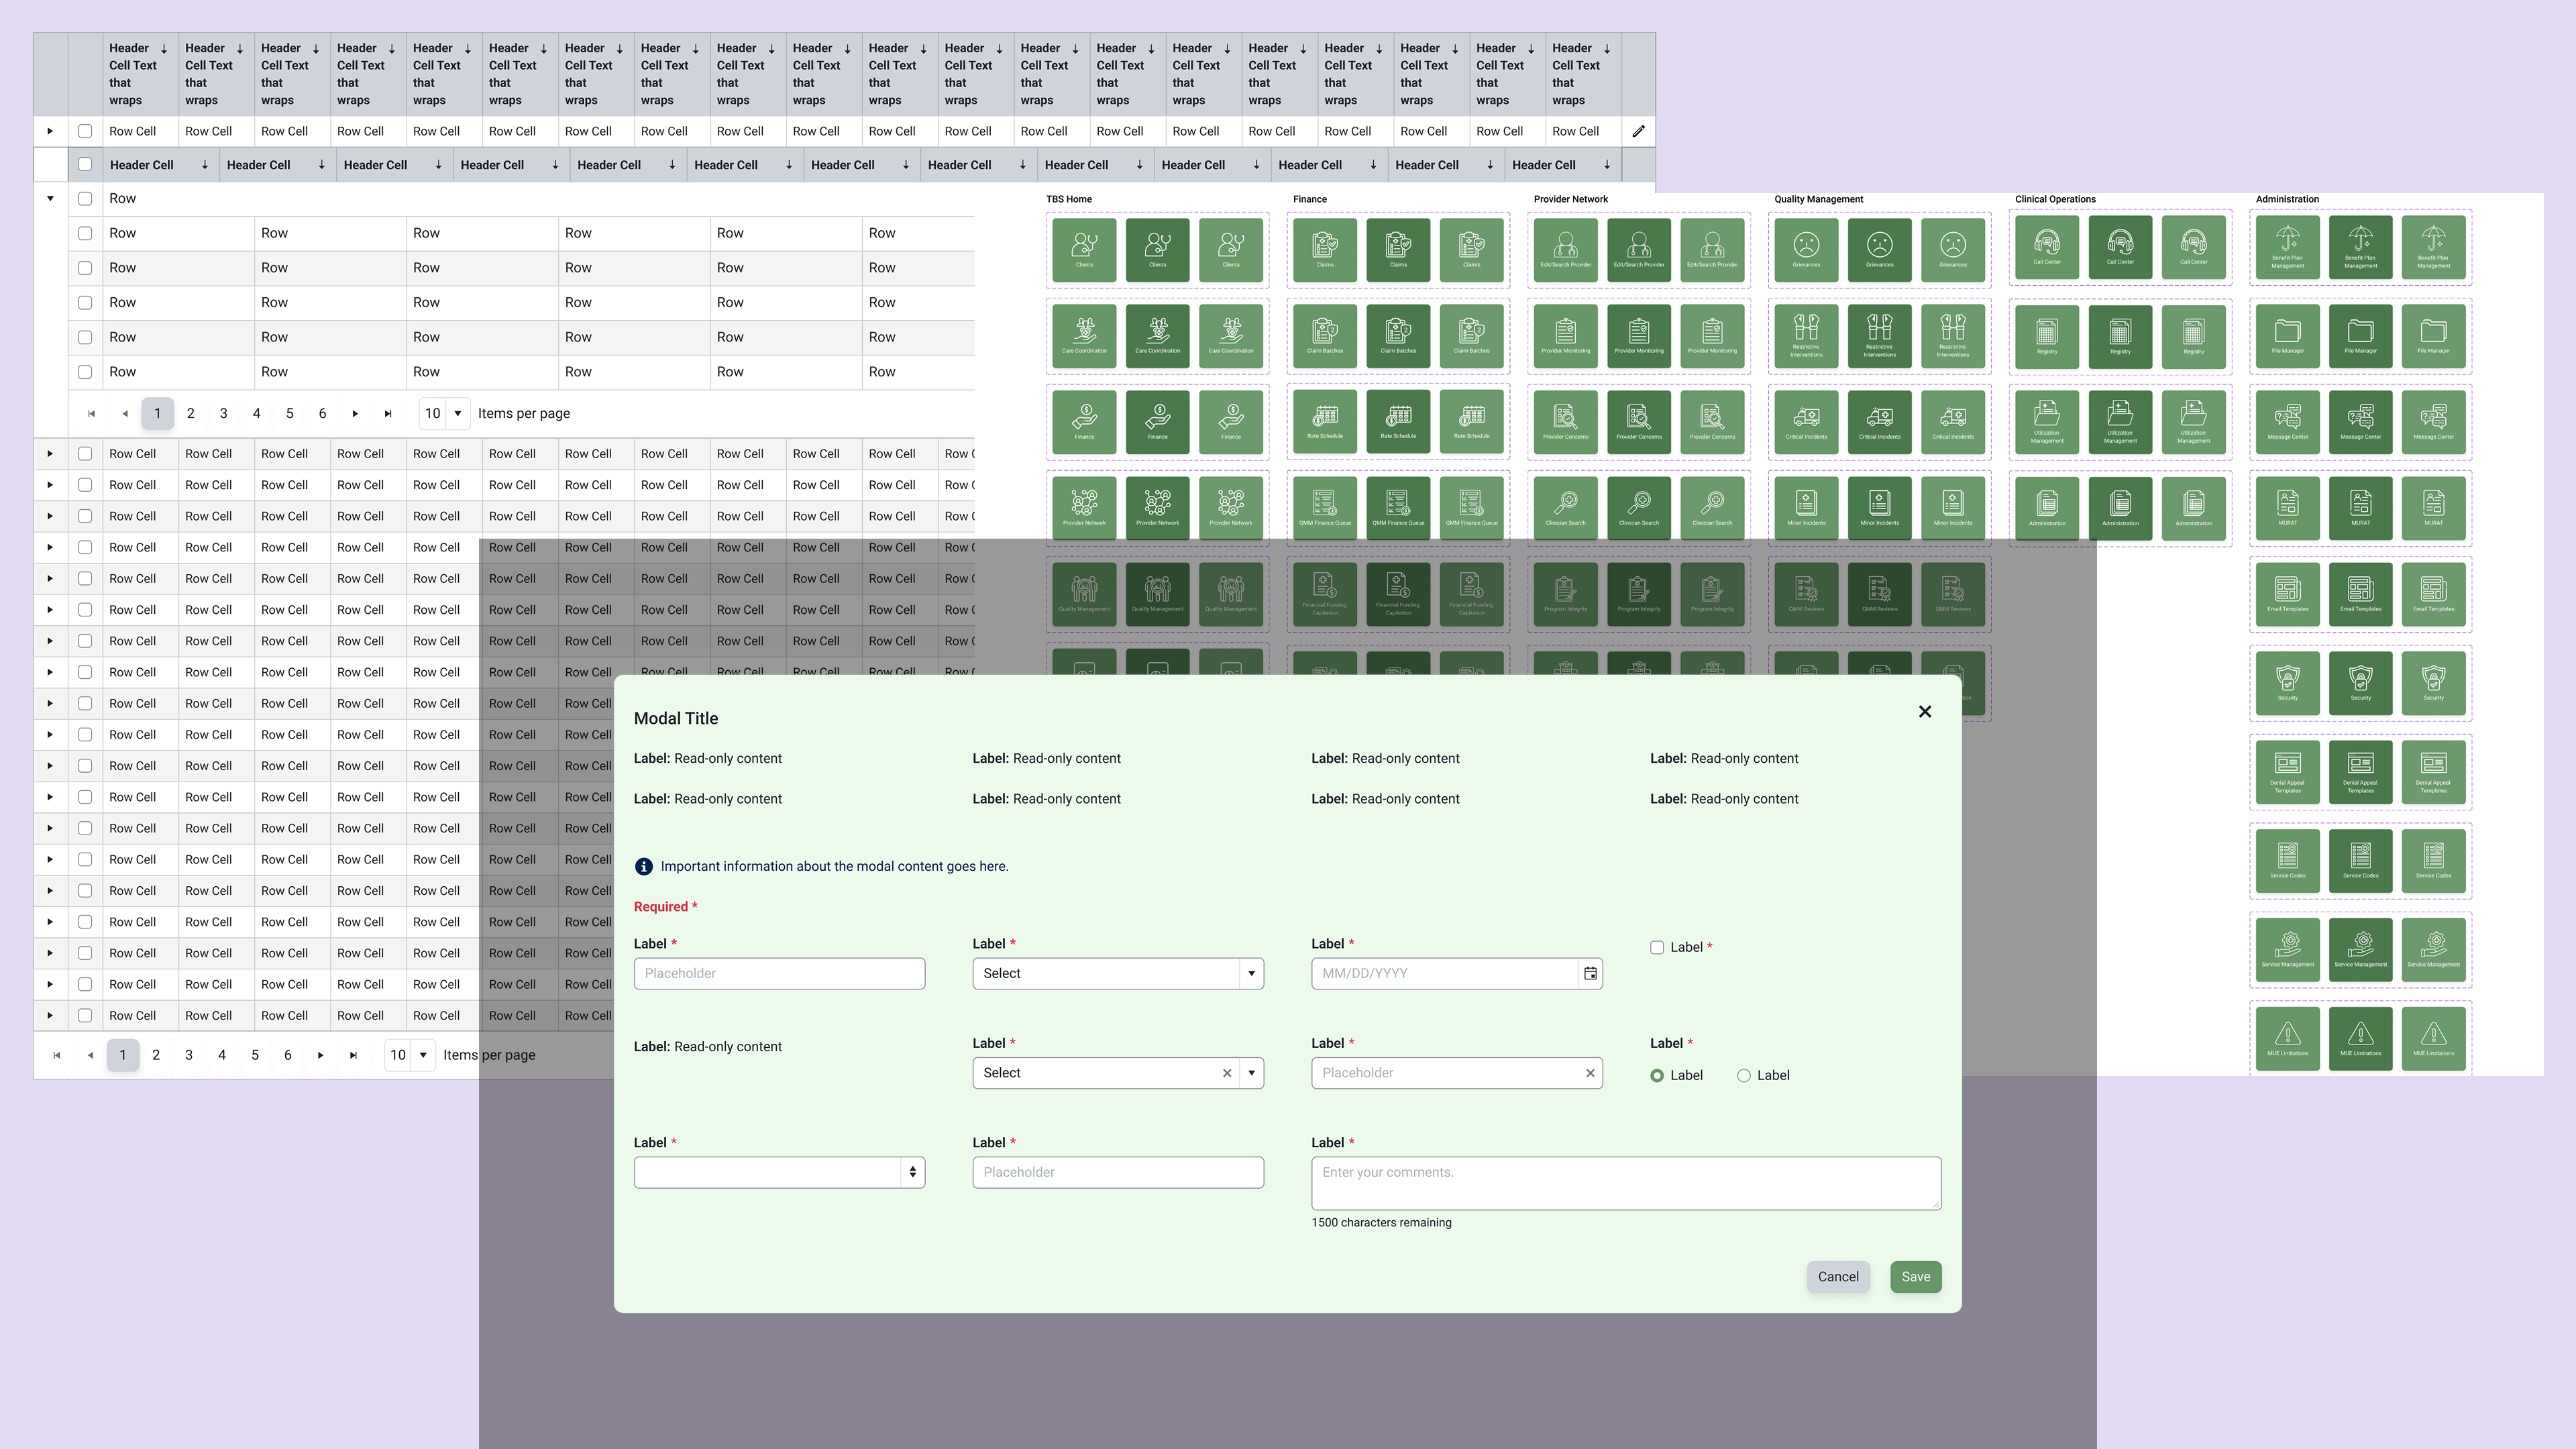Viewport: 2576px width, 1449px height.
Task: Open the dark Clinician Search tile
Action: [1639, 508]
